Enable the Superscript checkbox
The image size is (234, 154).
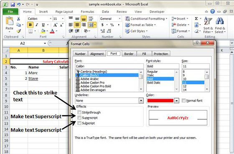tap(79, 118)
